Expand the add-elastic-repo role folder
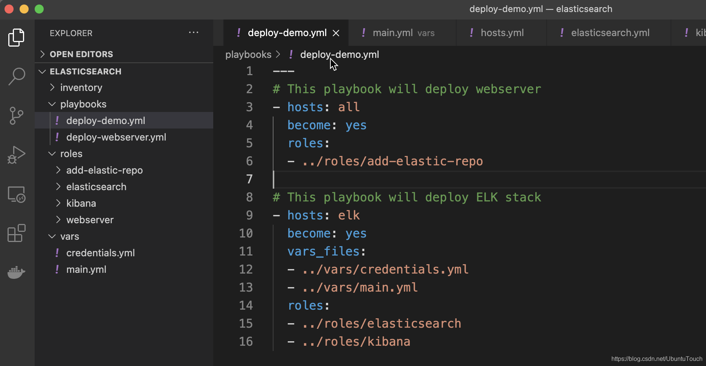 (x=58, y=170)
